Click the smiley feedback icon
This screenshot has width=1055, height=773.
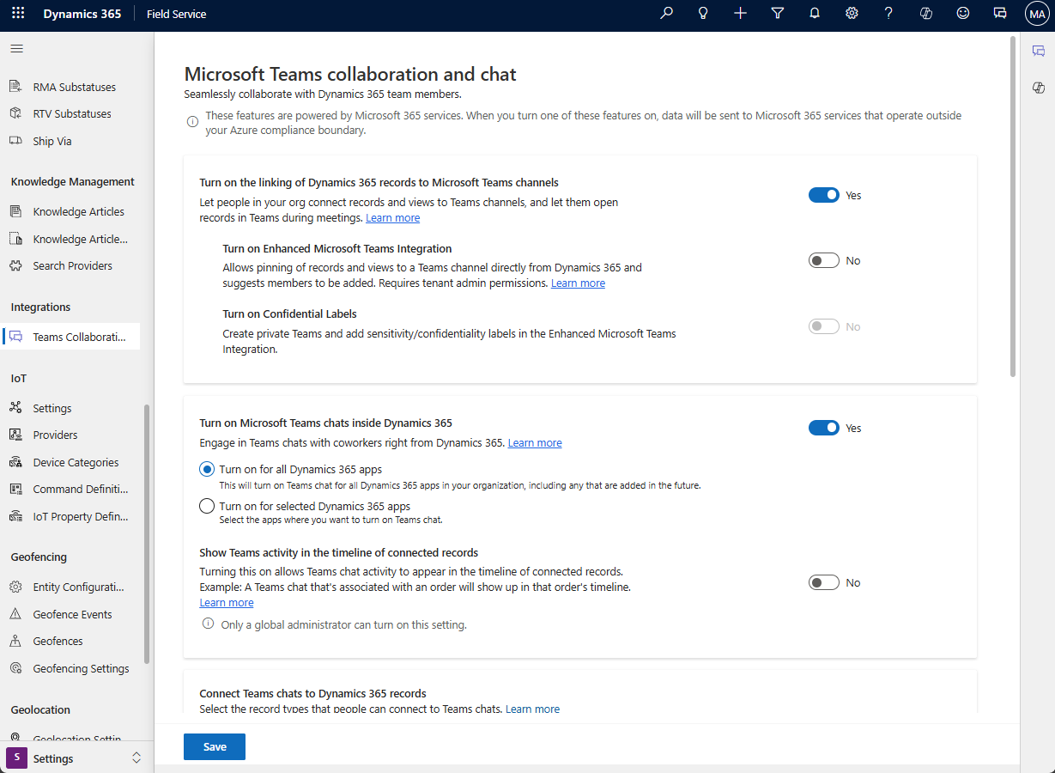[963, 14]
